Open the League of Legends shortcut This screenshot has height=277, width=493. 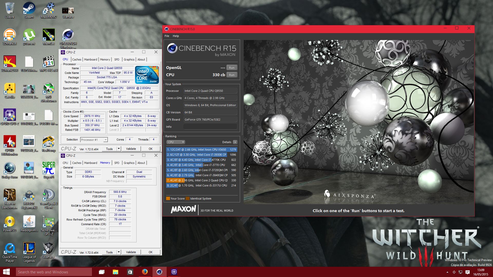(29, 252)
